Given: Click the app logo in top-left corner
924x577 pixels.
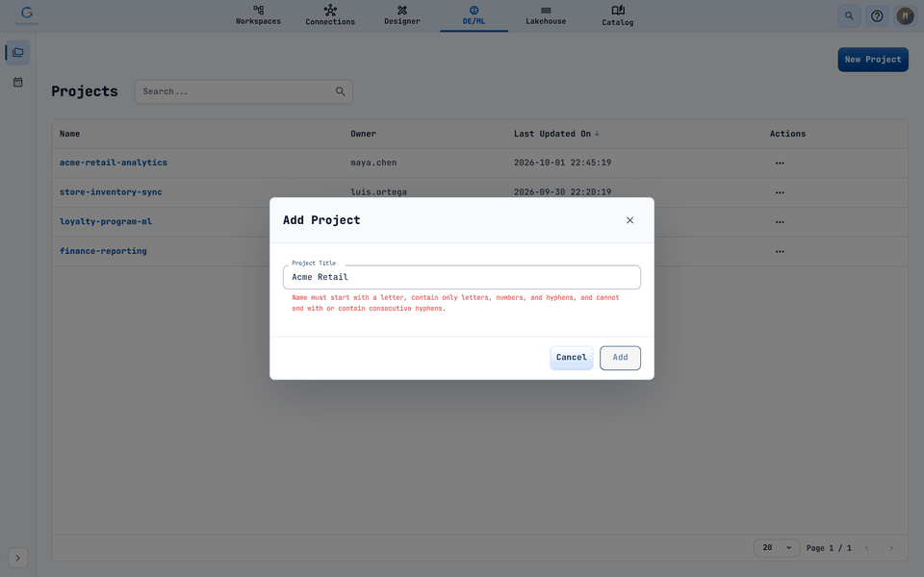Looking at the screenshot, I should (x=27, y=15).
